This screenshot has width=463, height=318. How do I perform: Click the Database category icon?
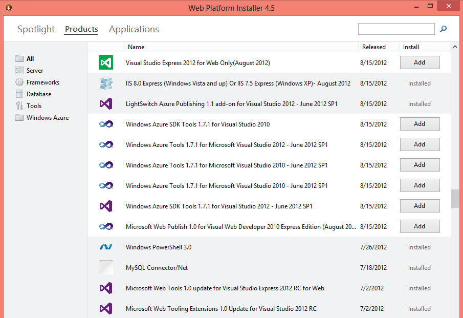point(19,94)
